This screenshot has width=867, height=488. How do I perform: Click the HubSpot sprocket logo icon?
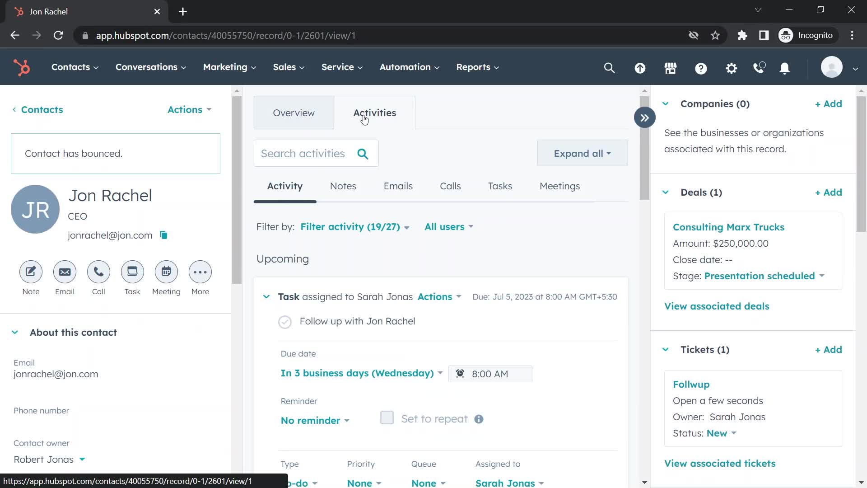[21, 67]
